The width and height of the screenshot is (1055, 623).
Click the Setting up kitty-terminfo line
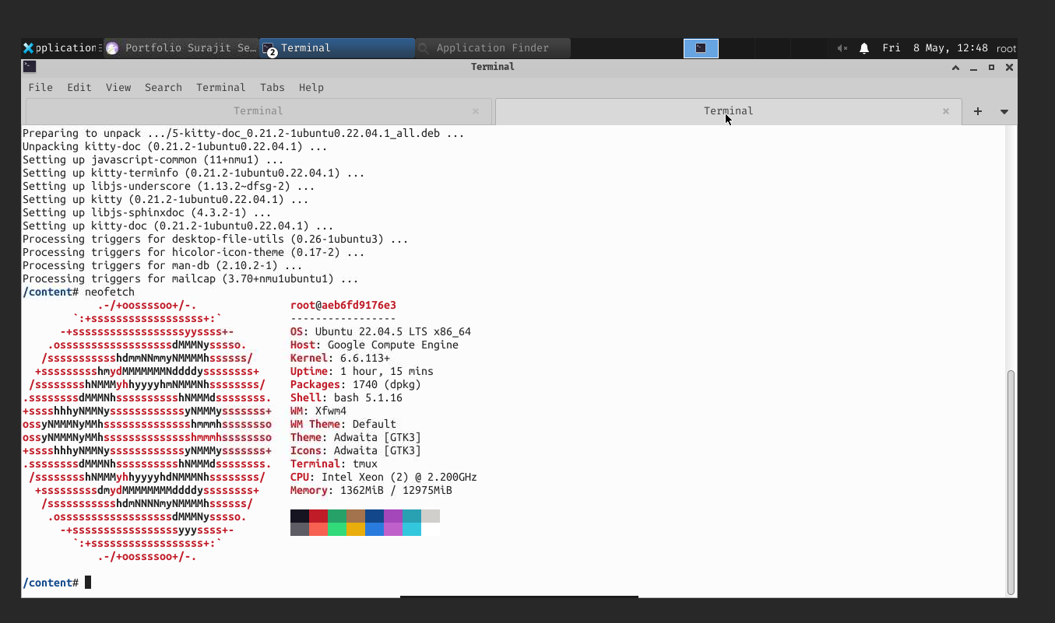tap(194, 173)
